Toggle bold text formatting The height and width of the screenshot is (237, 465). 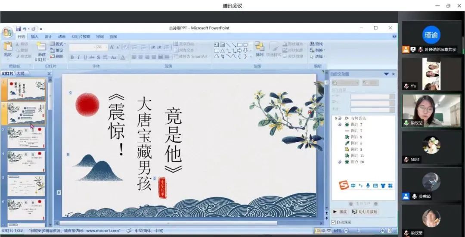click(x=72, y=57)
